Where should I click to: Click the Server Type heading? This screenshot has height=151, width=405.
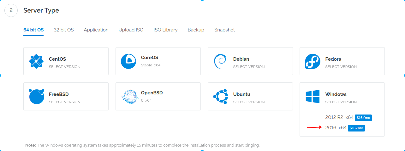pyautogui.click(x=41, y=10)
